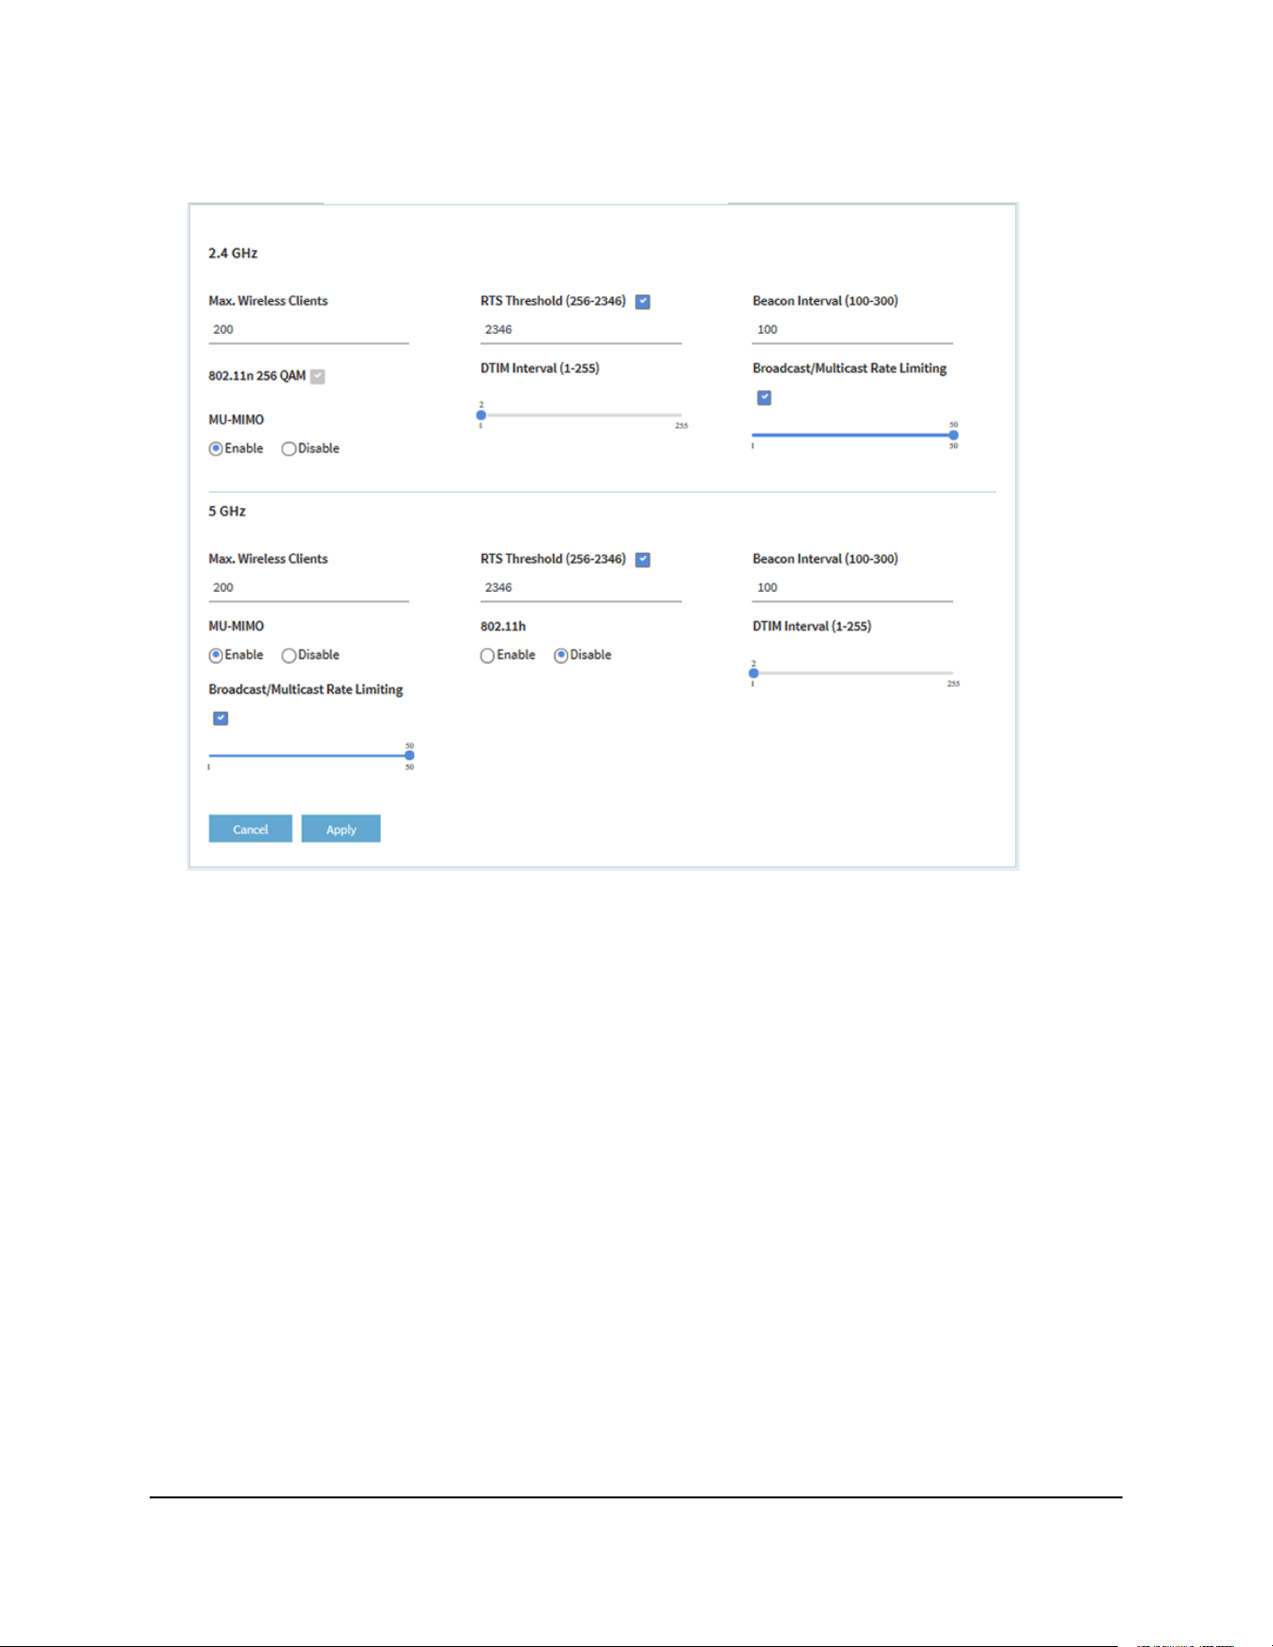The image size is (1273, 1647).
Task: Click the Cancel button
Action: coord(250,829)
